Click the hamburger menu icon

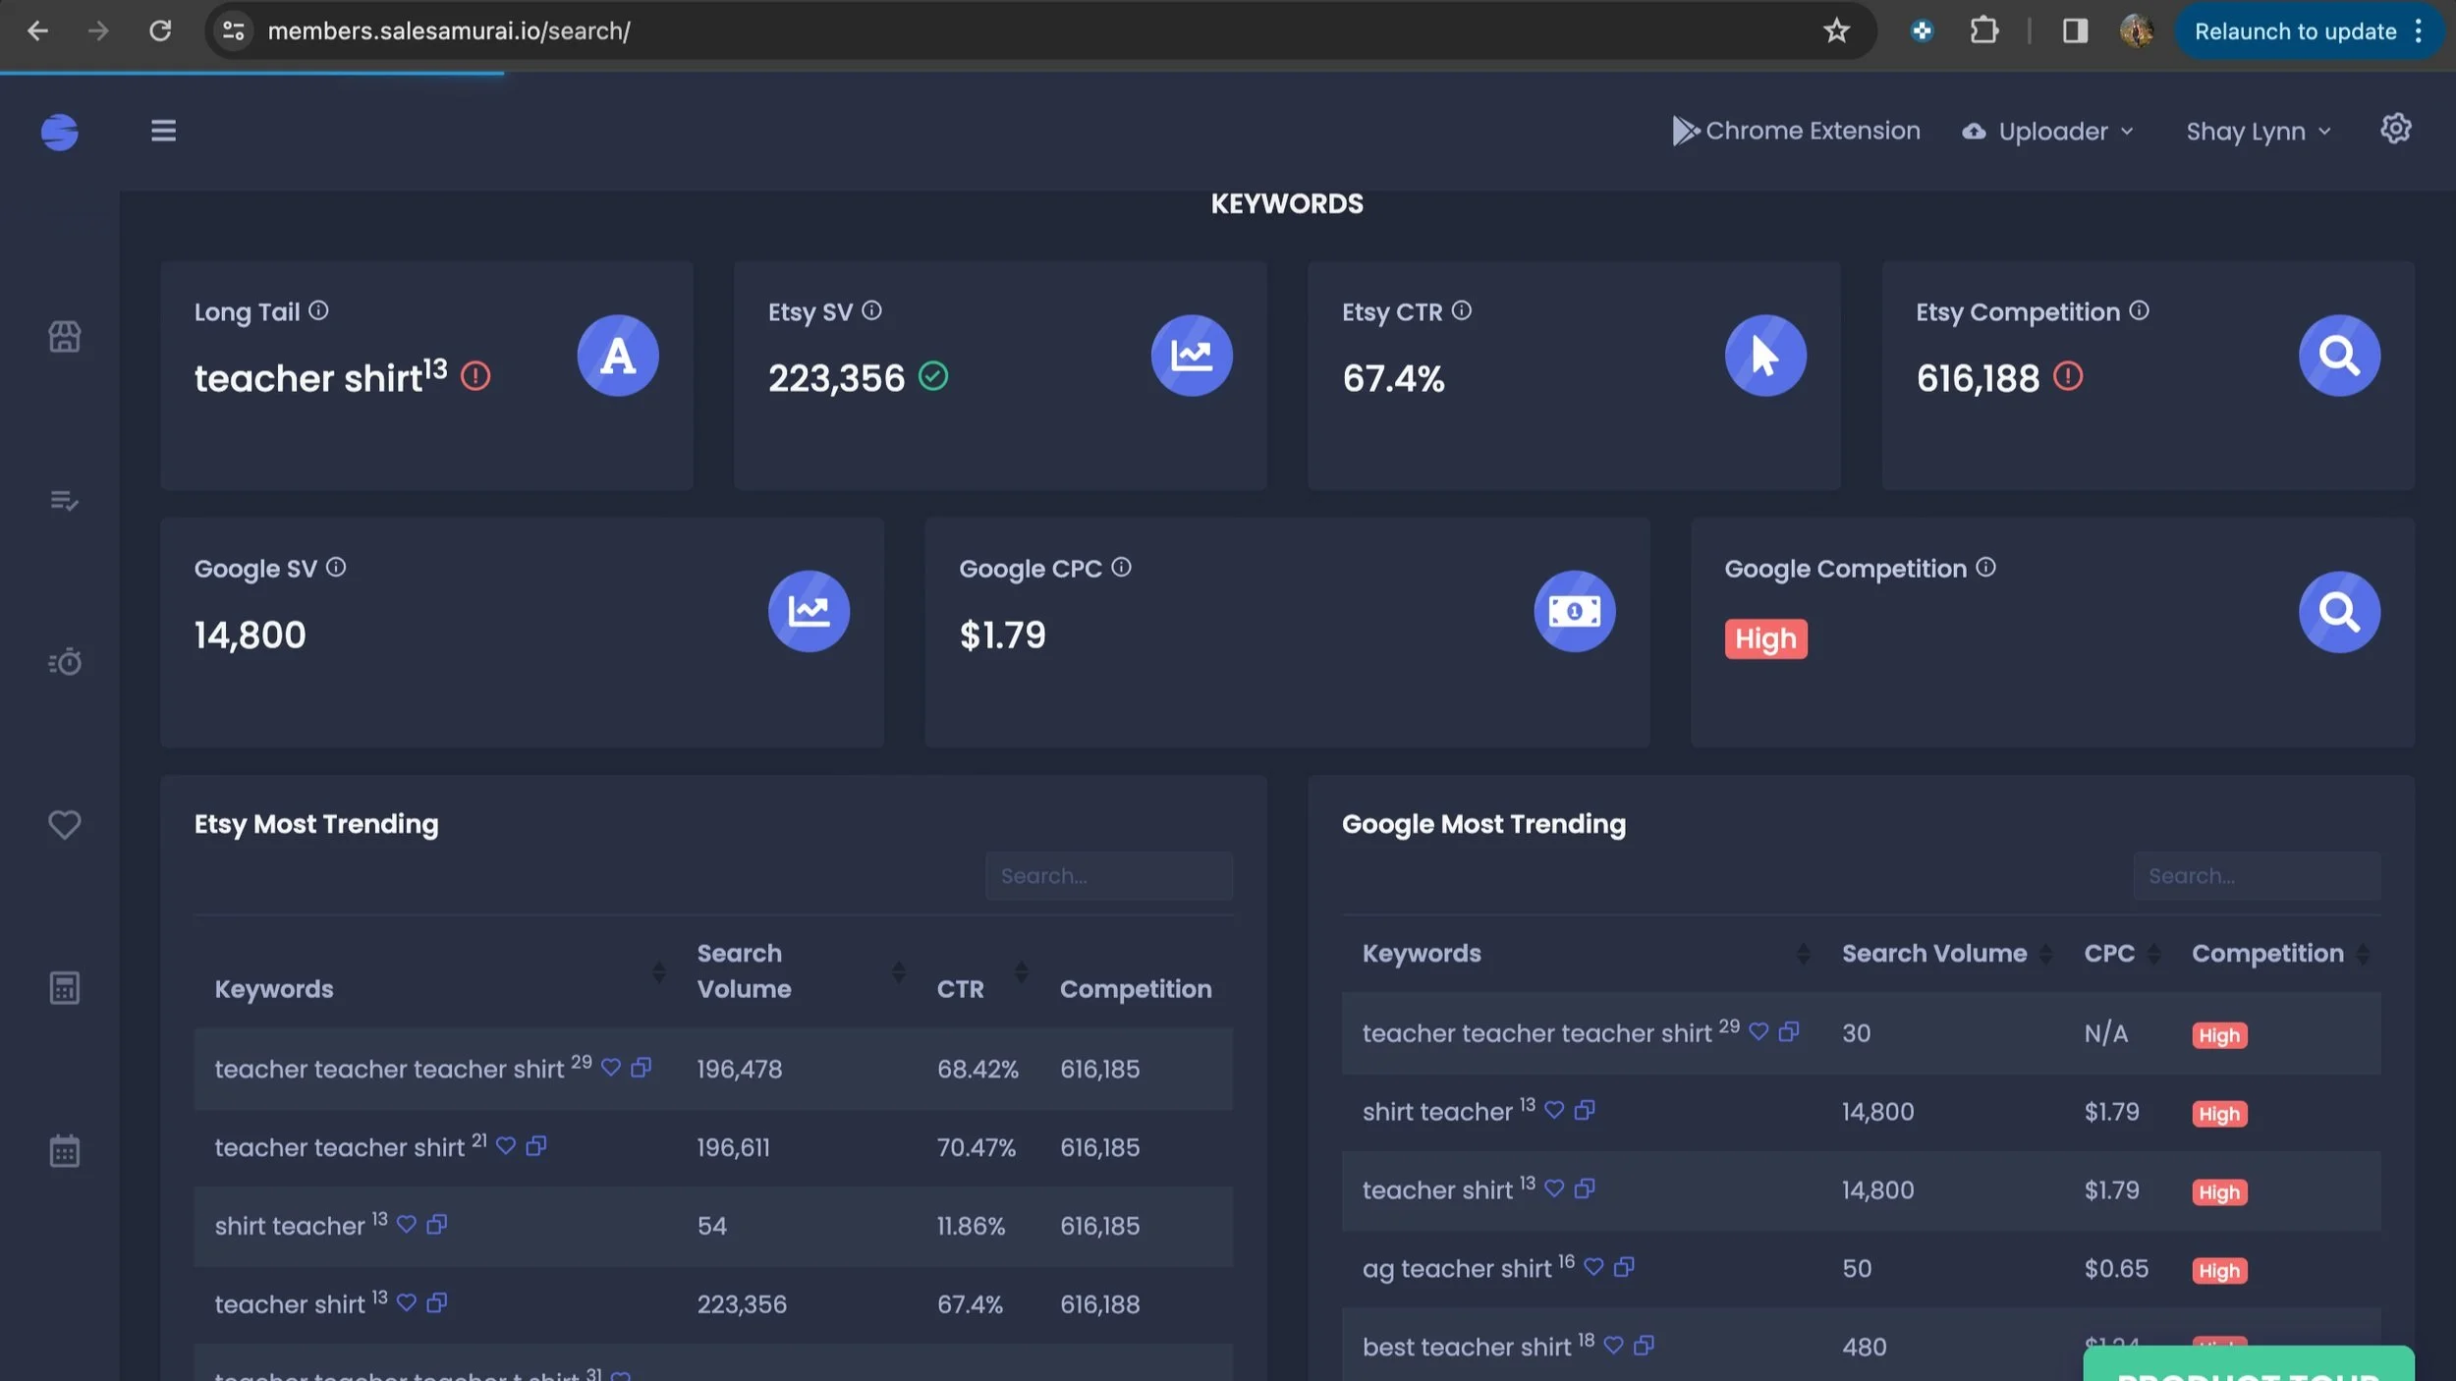[163, 131]
